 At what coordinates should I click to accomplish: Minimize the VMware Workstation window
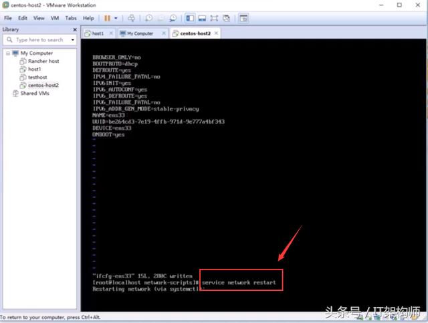(381, 5)
